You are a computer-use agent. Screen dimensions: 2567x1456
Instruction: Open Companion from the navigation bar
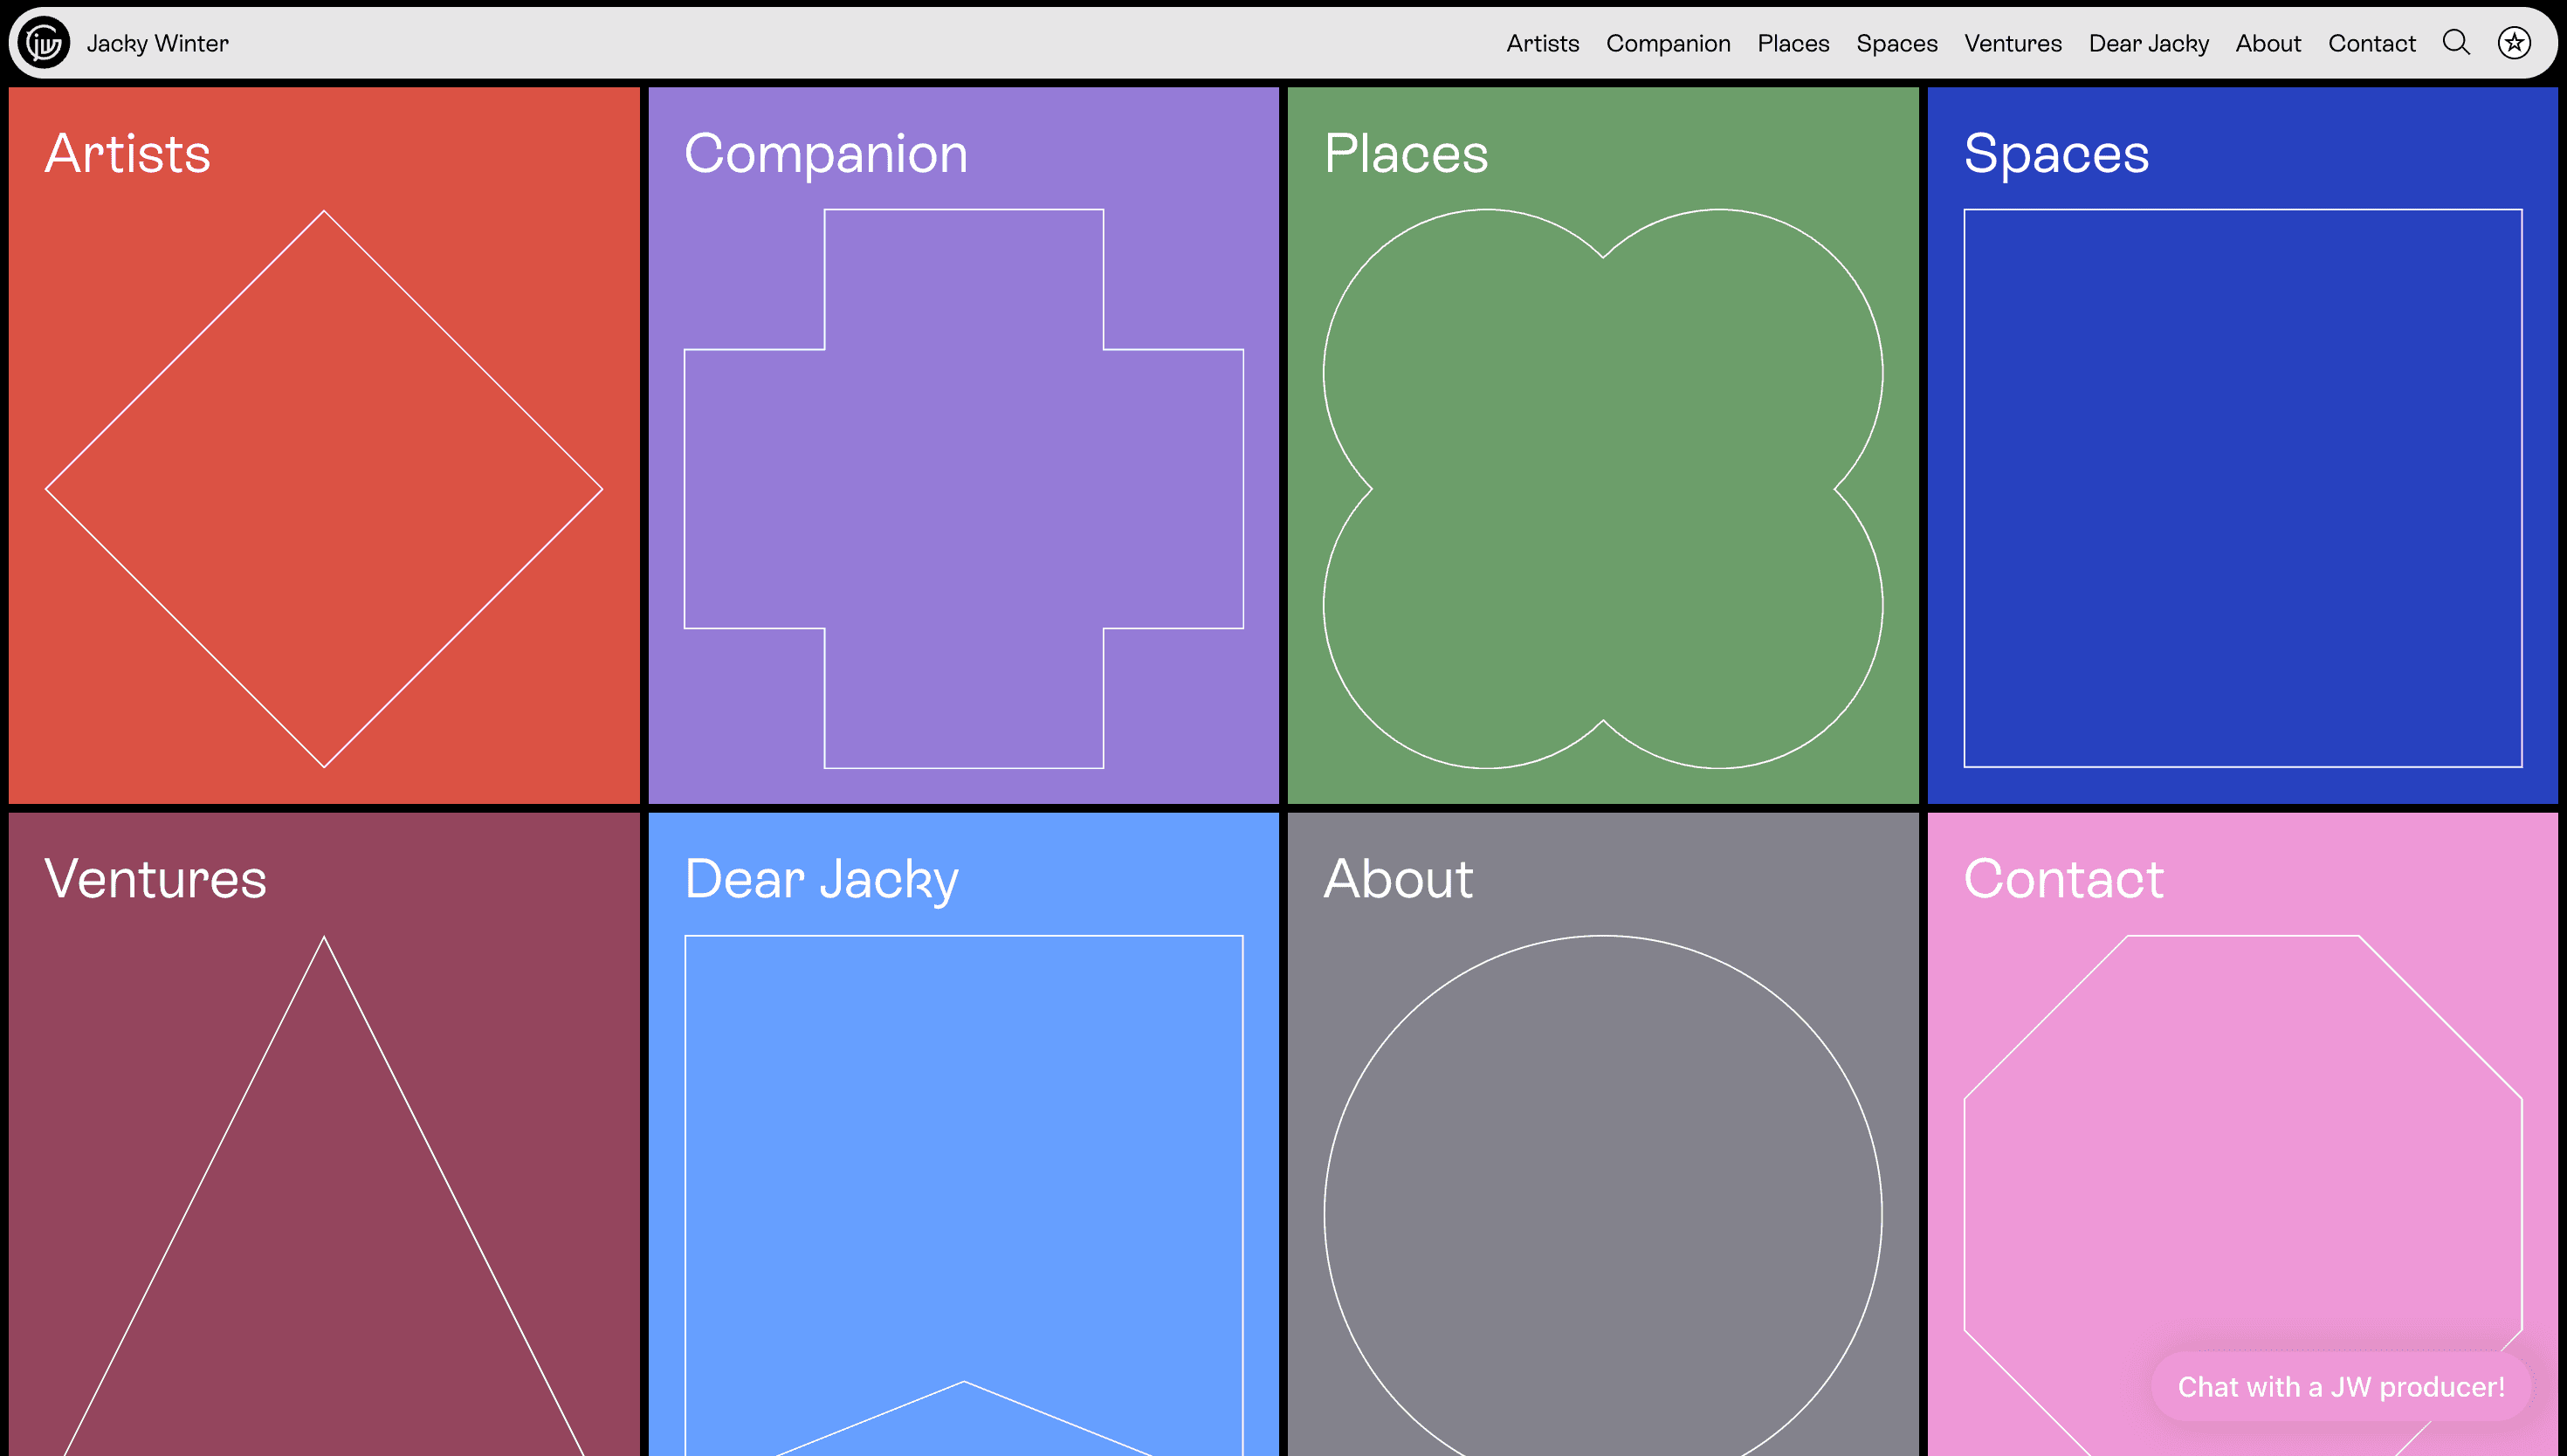1668,42
